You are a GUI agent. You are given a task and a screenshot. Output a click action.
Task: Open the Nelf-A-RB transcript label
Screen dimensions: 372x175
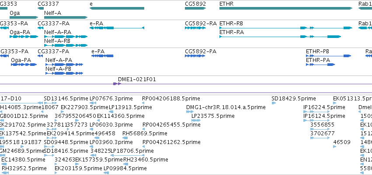pos(57,41)
